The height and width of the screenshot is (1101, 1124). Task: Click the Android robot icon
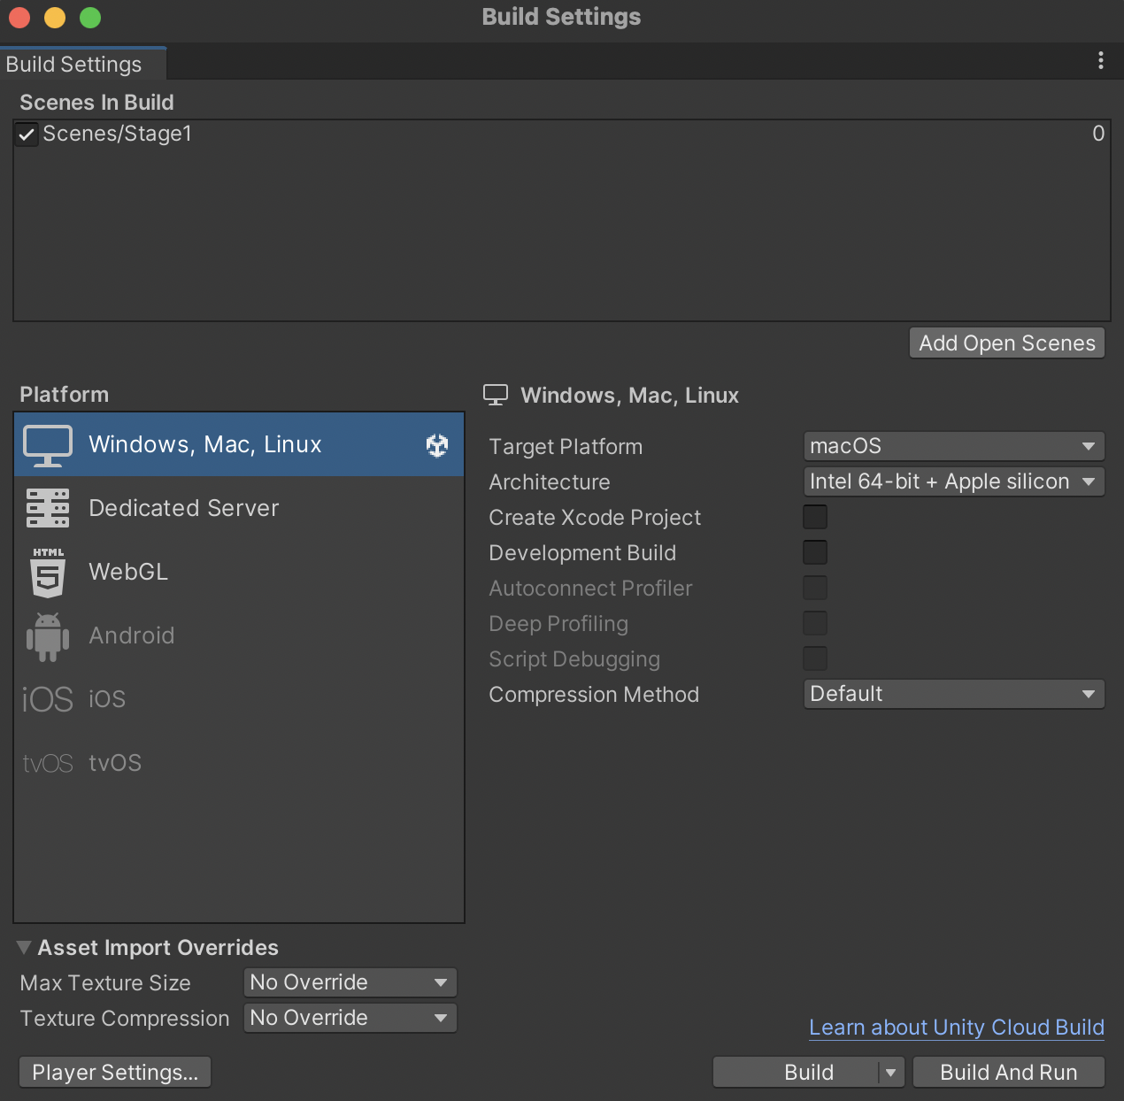click(48, 636)
